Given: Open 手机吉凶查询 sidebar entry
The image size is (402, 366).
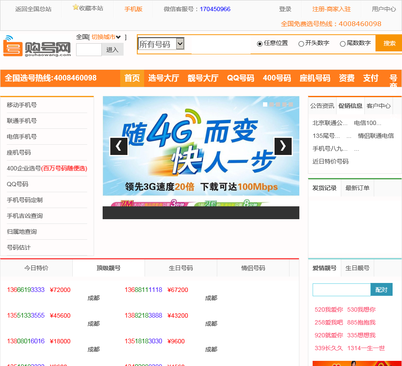Looking at the screenshot, I should pos(25,216).
